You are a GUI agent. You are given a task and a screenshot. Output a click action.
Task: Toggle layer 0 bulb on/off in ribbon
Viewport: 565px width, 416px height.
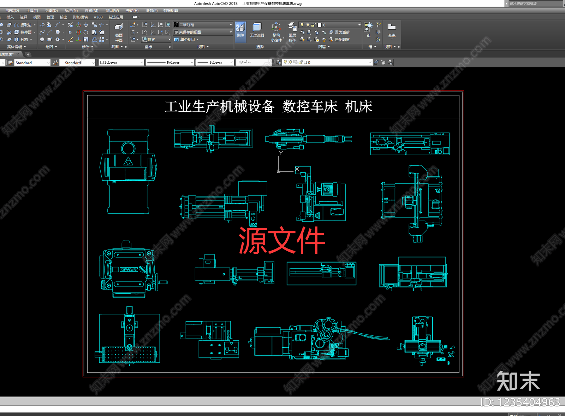[302, 25]
